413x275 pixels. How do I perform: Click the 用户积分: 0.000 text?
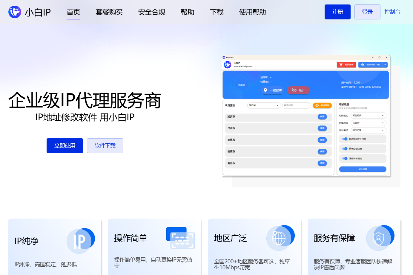351,83
